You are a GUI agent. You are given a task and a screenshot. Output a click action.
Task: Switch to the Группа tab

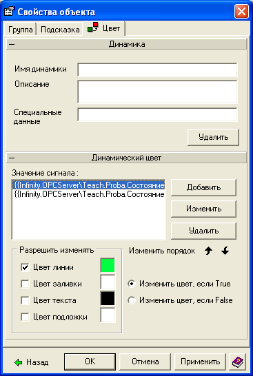pyautogui.click(x=21, y=30)
